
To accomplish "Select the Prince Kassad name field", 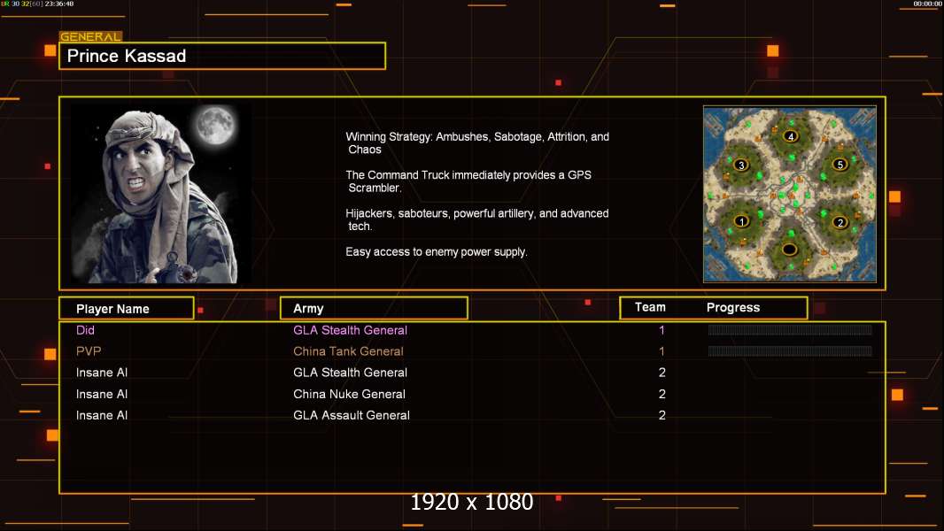I will click(x=222, y=56).
